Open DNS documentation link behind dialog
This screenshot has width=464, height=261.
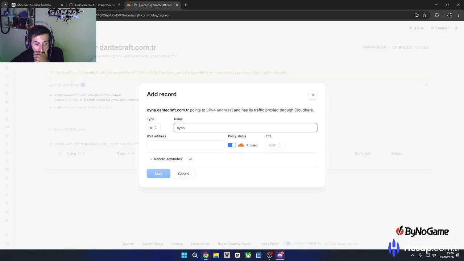click(411, 47)
